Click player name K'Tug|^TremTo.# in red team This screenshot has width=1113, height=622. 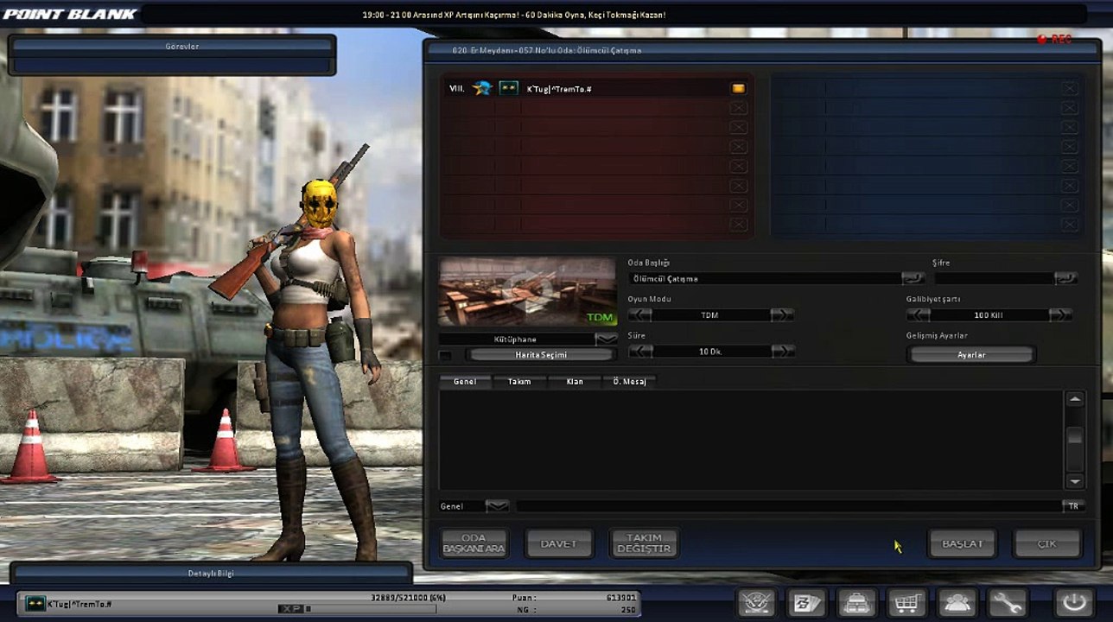point(559,89)
